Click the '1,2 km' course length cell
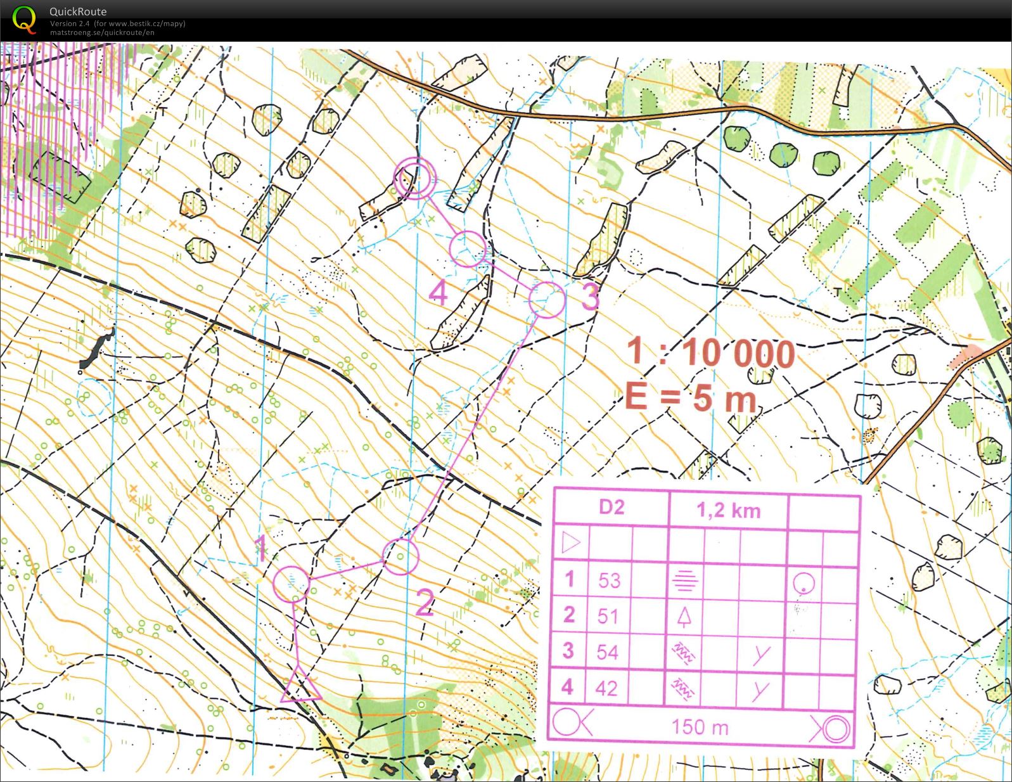The image size is (1012, 782). coord(729,510)
